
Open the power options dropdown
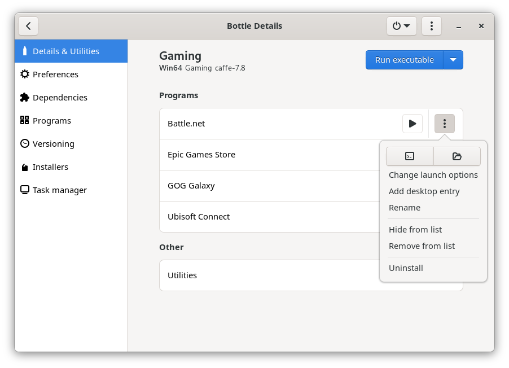click(x=401, y=26)
